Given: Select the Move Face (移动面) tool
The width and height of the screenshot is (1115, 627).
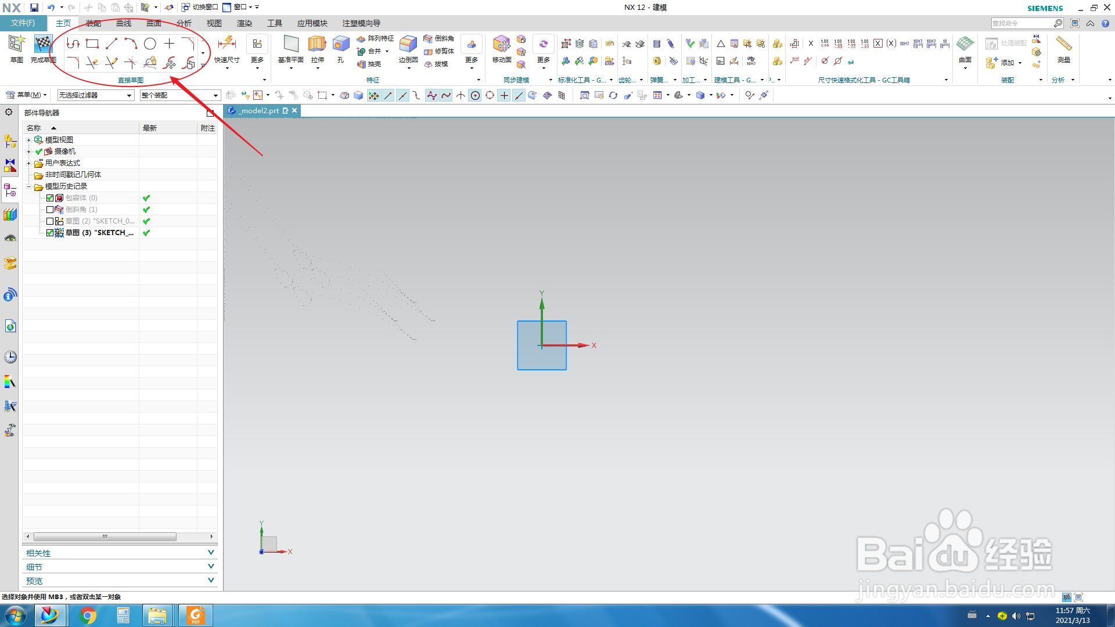Looking at the screenshot, I should (x=501, y=44).
